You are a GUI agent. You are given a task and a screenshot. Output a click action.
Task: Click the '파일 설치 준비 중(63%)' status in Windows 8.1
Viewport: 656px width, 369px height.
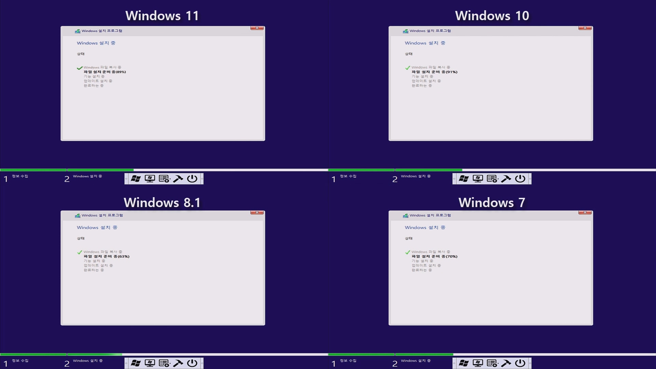pos(107,257)
